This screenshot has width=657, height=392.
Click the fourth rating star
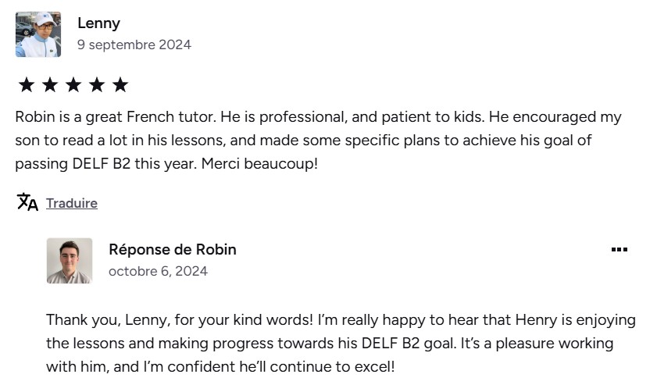(97, 84)
